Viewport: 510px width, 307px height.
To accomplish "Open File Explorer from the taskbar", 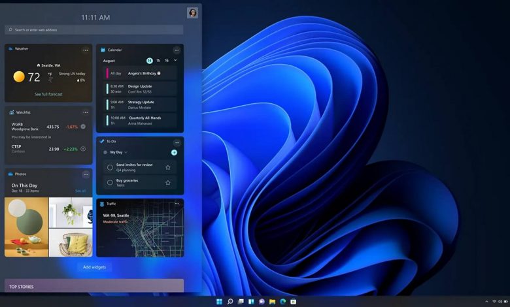I will [x=272, y=302].
